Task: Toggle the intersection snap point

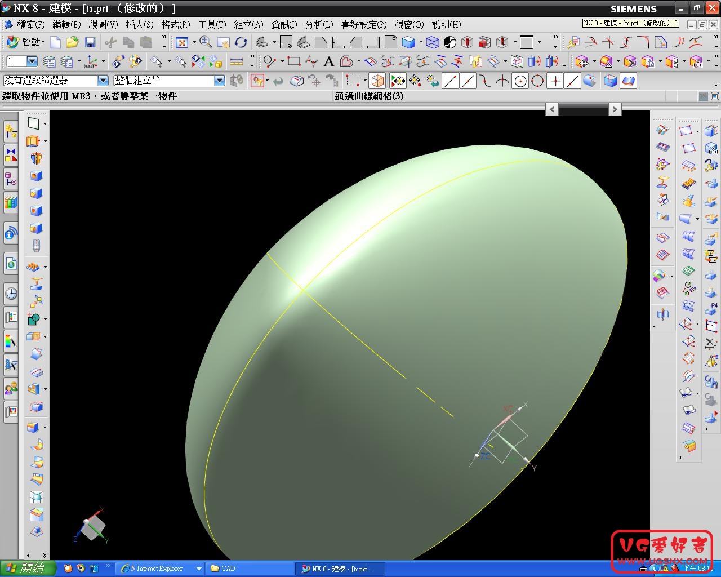Action: coord(502,81)
